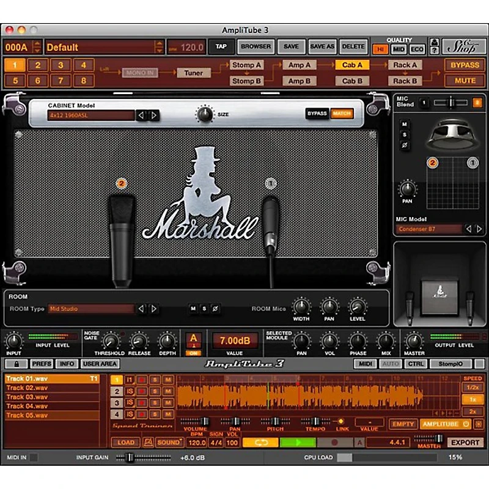The image size is (489, 489).
Task: Mute the room mics with M button
Action: [193, 309]
